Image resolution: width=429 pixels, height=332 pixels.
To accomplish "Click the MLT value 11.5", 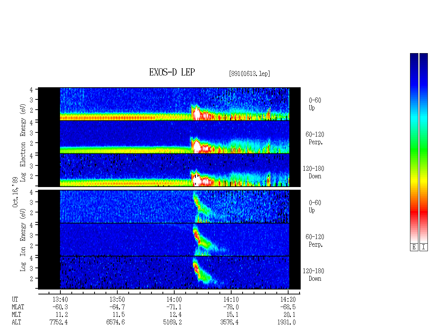I will coord(119,315).
